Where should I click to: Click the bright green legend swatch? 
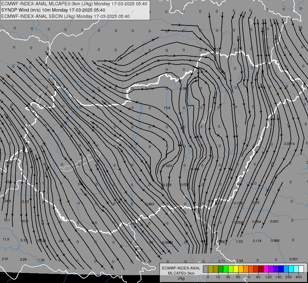click(226, 269)
